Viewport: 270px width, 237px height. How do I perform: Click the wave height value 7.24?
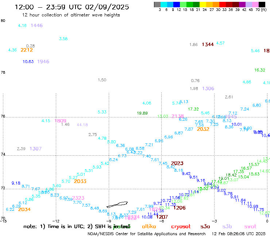pos(244,109)
